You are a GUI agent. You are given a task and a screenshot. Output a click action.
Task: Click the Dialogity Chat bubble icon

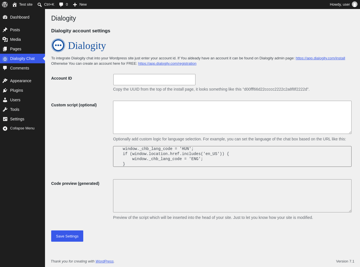point(5,59)
